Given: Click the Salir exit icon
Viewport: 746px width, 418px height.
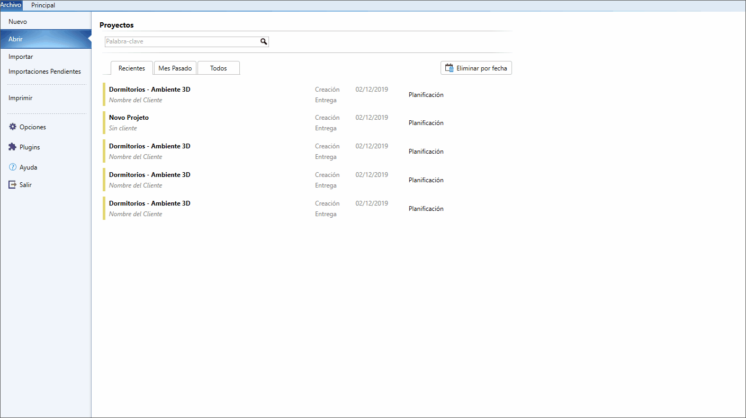Looking at the screenshot, I should pos(13,185).
